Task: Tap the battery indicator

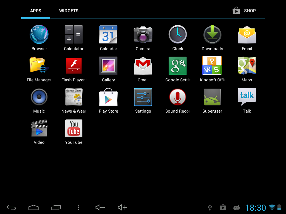Action: coord(279,207)
